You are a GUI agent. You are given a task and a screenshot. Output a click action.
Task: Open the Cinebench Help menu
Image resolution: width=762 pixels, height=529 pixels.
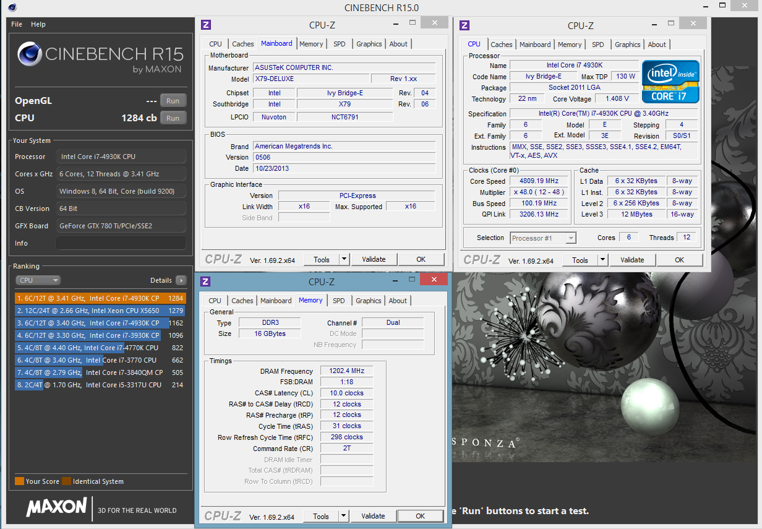[38, 24]
